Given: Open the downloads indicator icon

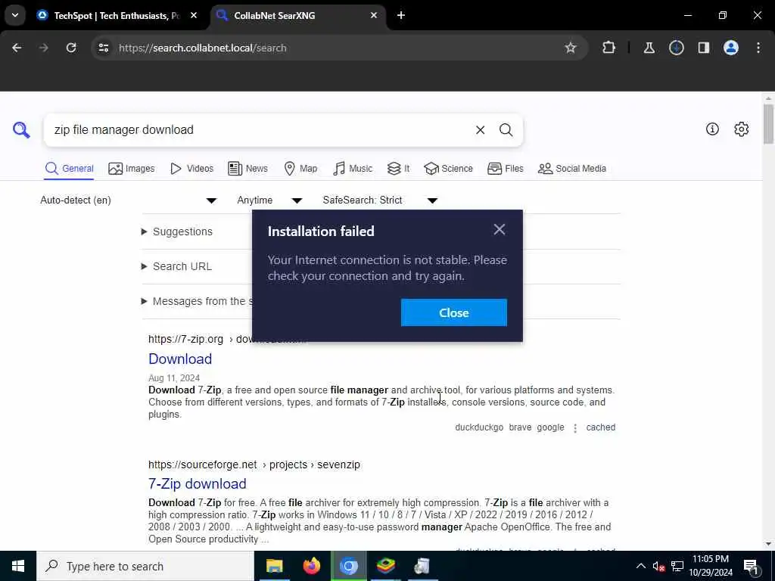Looking at the screenshot, I should click(676, 48).
